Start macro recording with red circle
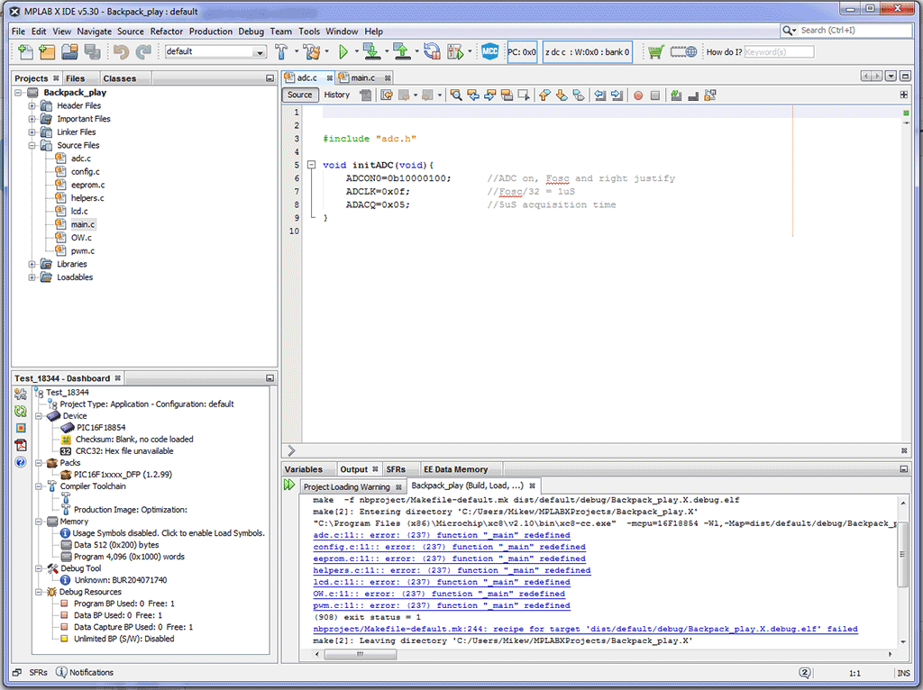923x690 pixels. 638,95
